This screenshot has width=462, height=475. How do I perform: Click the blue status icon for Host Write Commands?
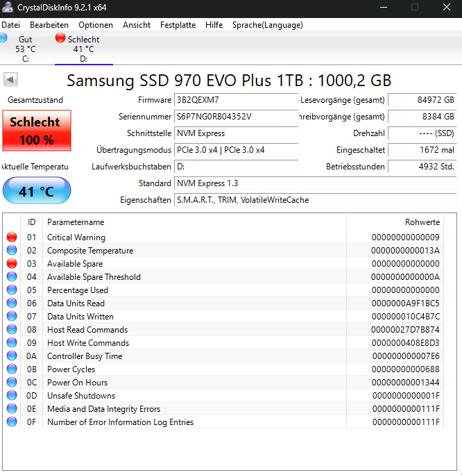12,342
